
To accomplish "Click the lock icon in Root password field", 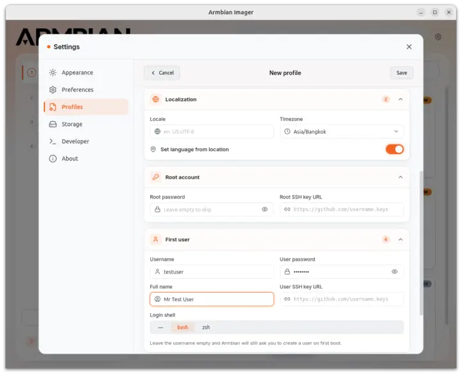I will click(x=158, y=209).
